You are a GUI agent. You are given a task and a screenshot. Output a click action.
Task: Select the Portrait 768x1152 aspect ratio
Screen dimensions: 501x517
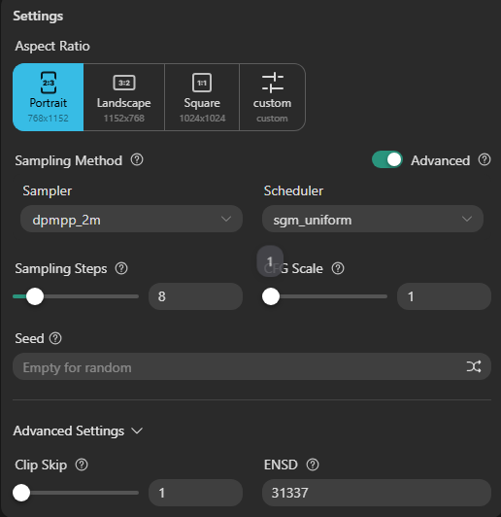click(x=49, y=97)
